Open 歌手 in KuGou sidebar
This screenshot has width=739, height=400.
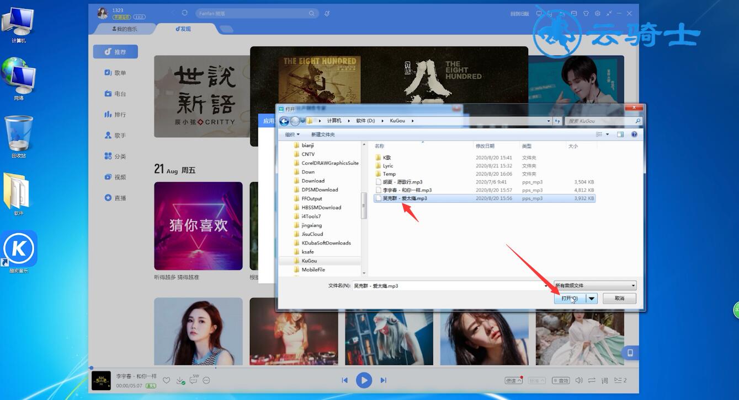[115, 136]
